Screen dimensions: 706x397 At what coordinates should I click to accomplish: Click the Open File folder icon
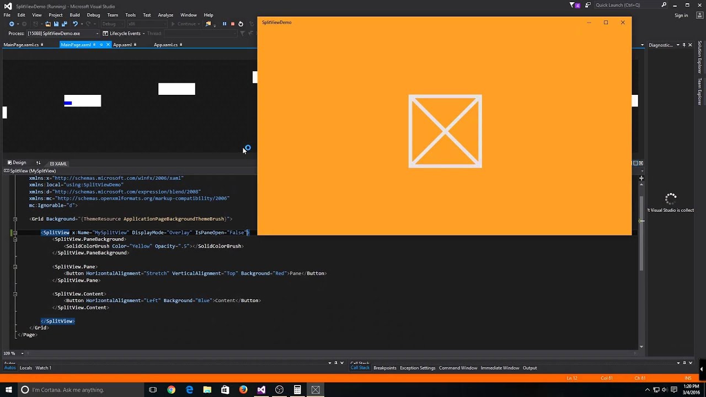click(48, 24)
